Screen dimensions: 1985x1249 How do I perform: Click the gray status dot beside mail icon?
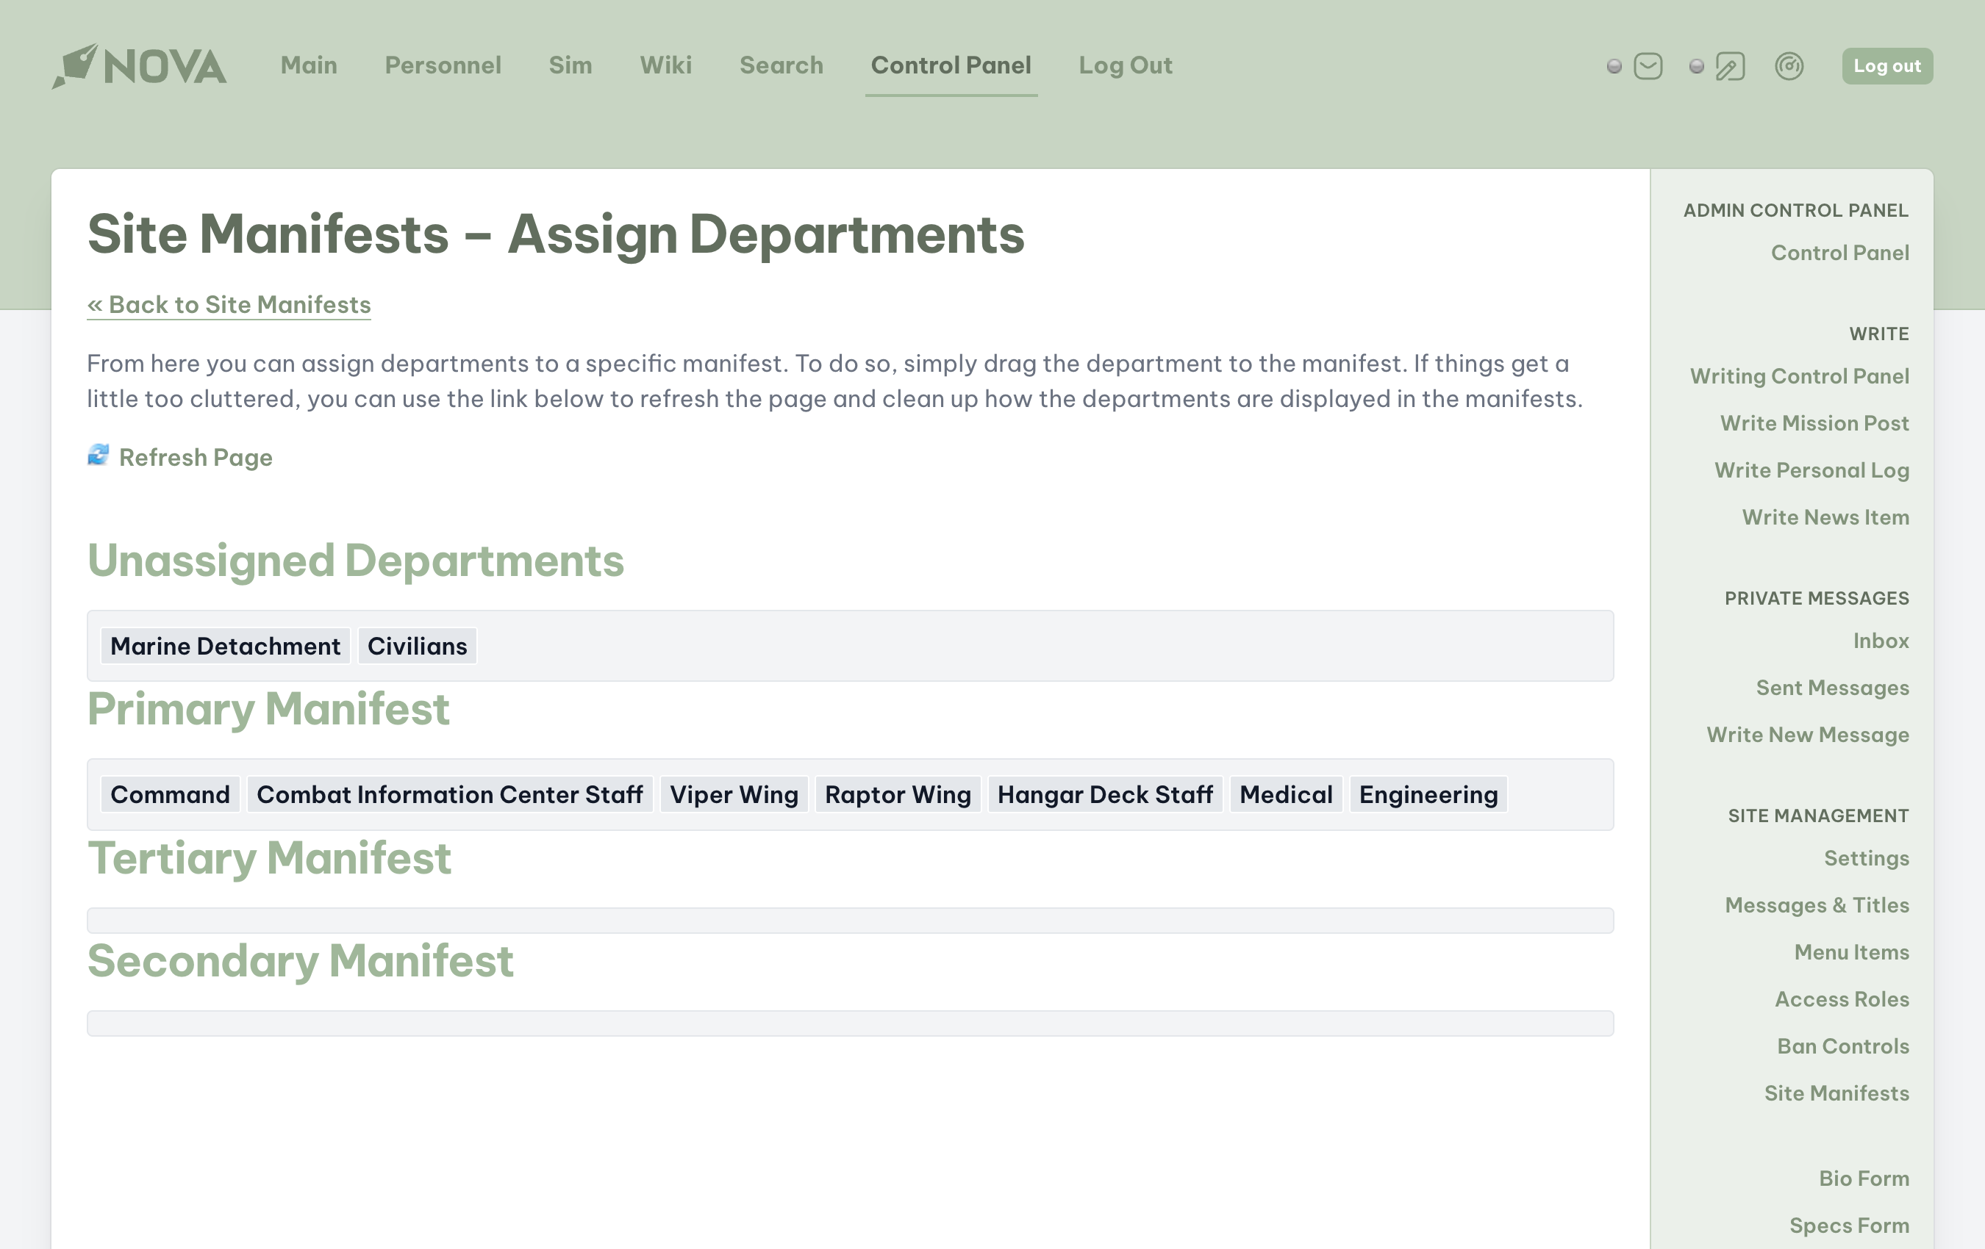tap(1614, 66)
